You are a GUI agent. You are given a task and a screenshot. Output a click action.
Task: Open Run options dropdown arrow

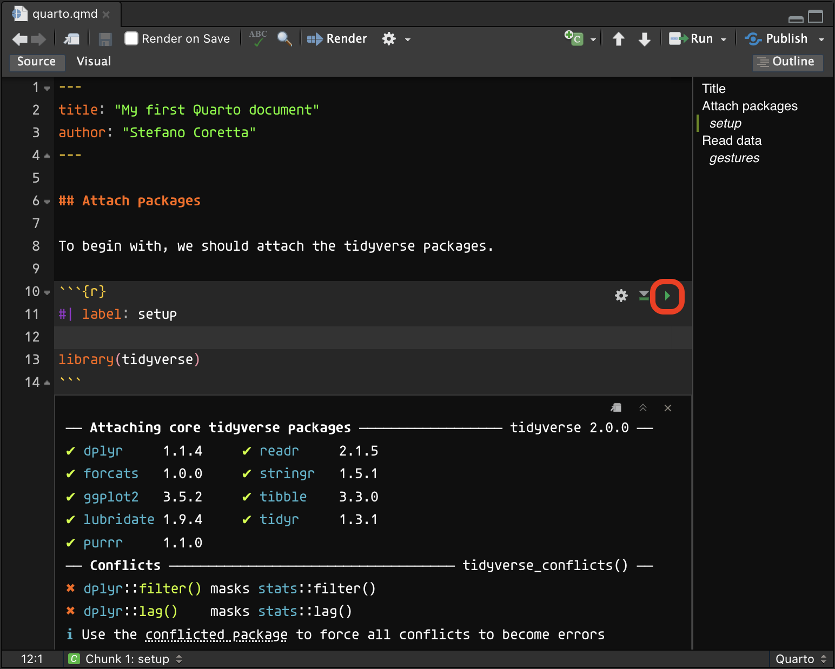tap(724, 39)
